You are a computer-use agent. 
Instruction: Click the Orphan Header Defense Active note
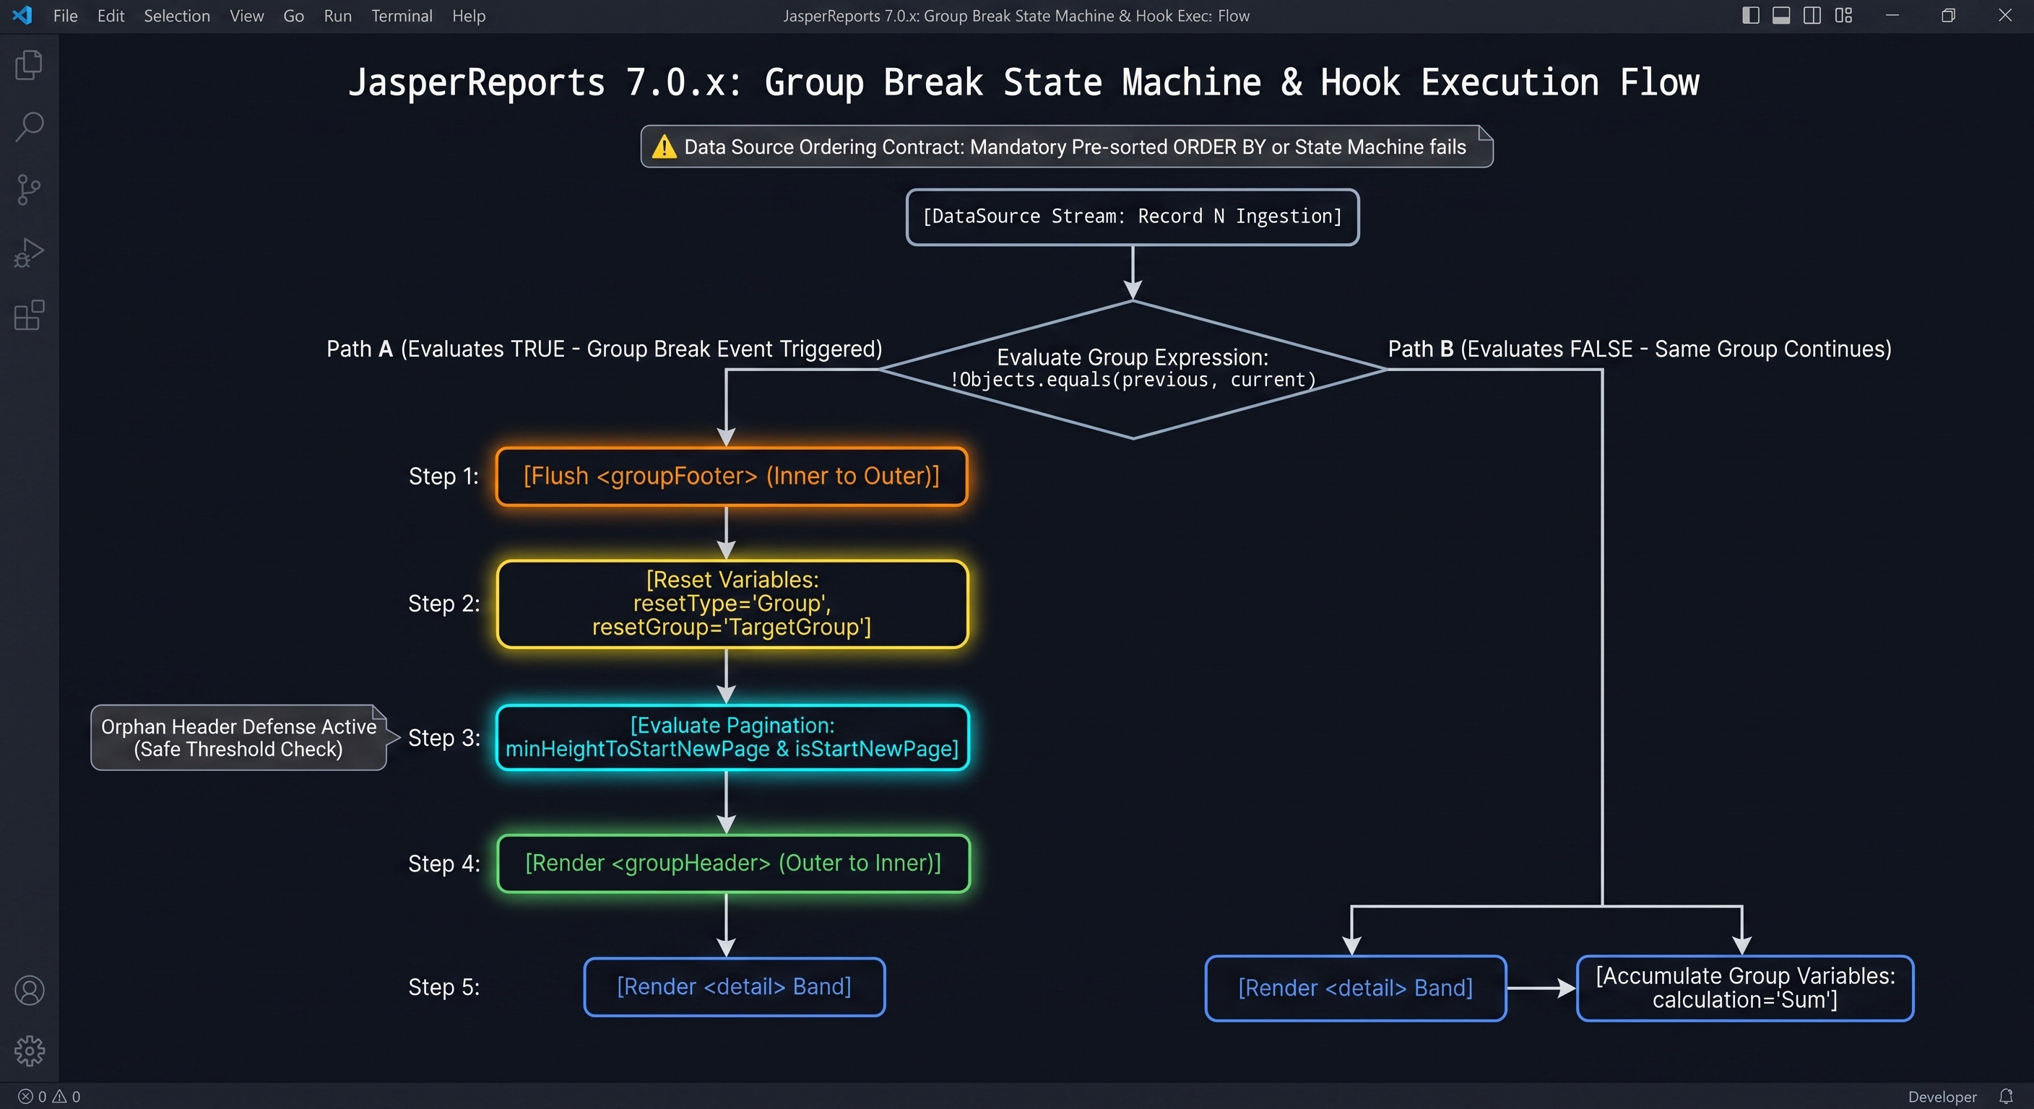(239, 737)
